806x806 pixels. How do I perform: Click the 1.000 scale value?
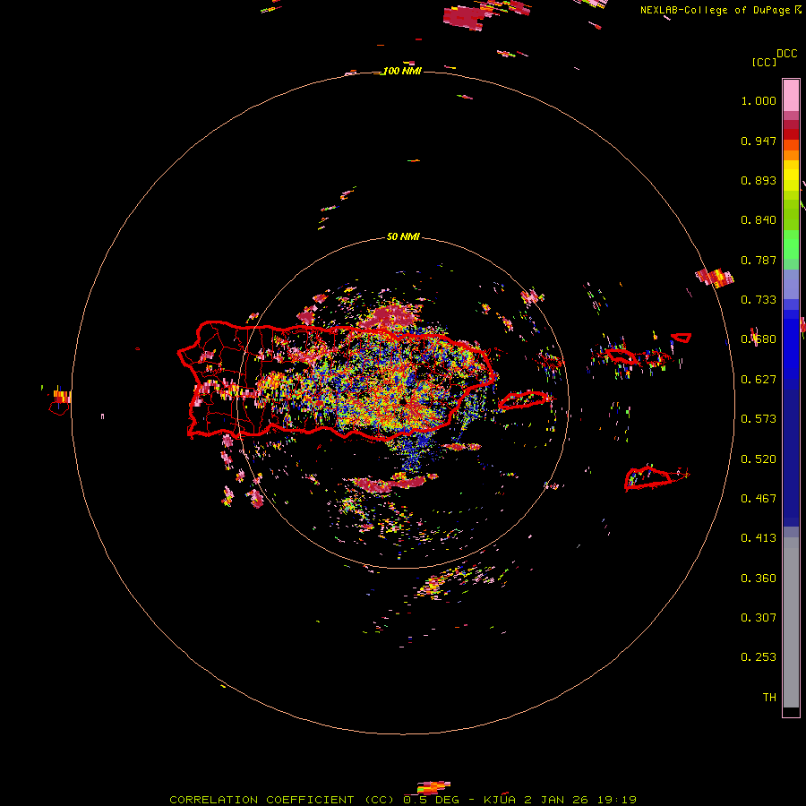759,100
